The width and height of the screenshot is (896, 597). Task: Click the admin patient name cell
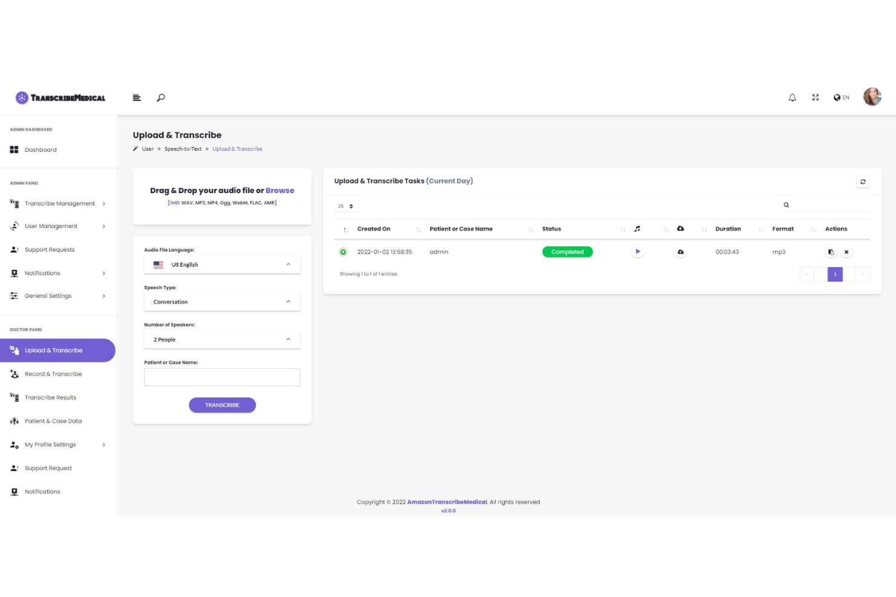439,252
